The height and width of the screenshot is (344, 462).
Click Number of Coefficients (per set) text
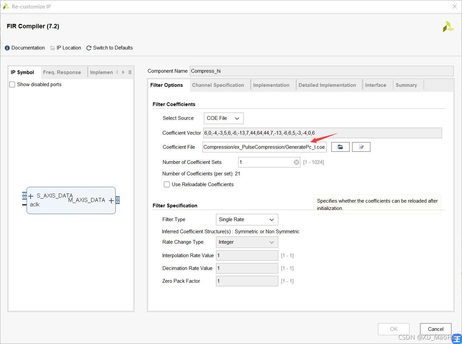click(201, 174)
